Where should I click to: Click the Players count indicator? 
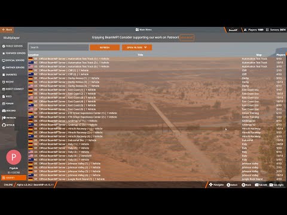click(x=254, y=30)
